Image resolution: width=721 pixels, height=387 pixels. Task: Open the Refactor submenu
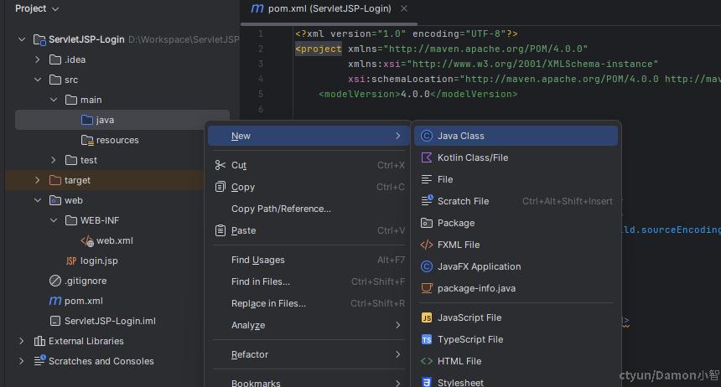coord(309,354)
